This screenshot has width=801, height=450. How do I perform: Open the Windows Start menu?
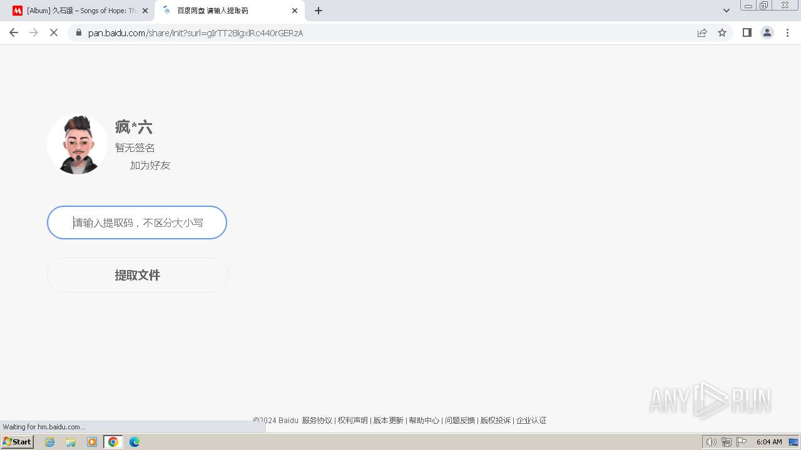coord(18,442)
